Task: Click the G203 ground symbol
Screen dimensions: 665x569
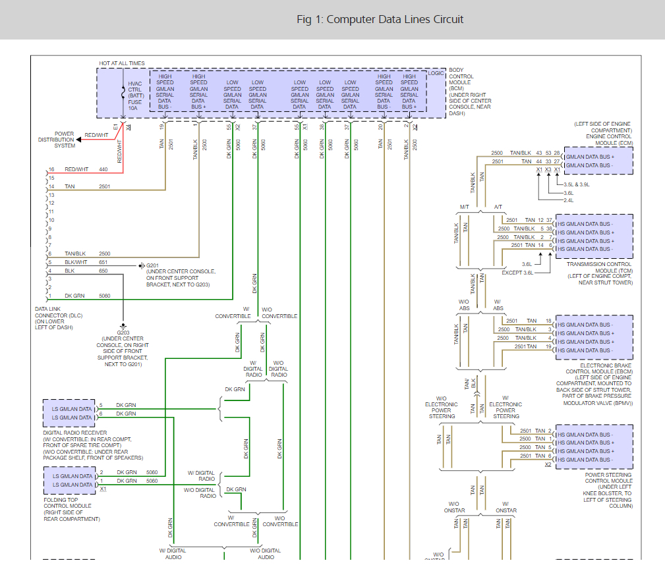Action: coord(123,326)
